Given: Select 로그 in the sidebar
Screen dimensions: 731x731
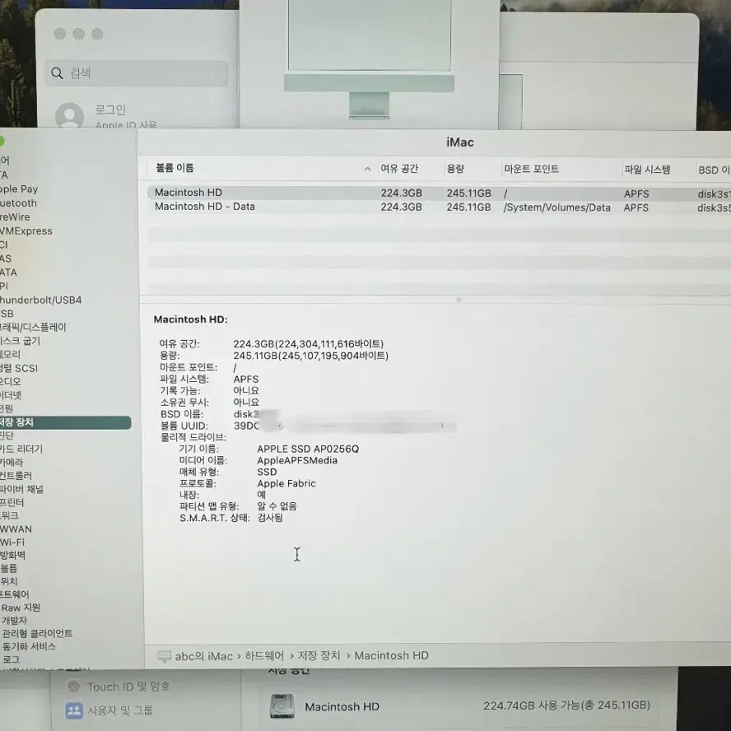Looking at the screenshot, I should coord(11,659).
